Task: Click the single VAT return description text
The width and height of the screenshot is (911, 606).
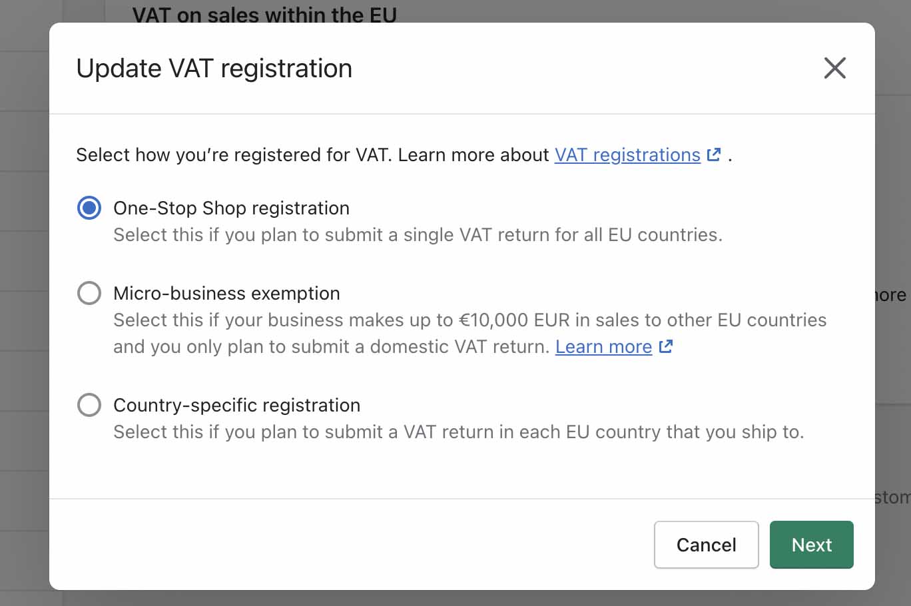Action: [x=418, y=234]
